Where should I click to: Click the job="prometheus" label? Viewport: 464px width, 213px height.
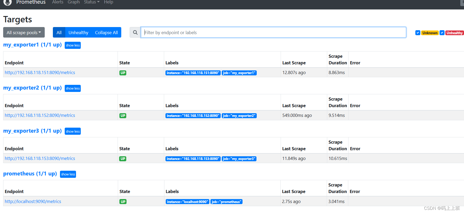[x=226, y=202]
